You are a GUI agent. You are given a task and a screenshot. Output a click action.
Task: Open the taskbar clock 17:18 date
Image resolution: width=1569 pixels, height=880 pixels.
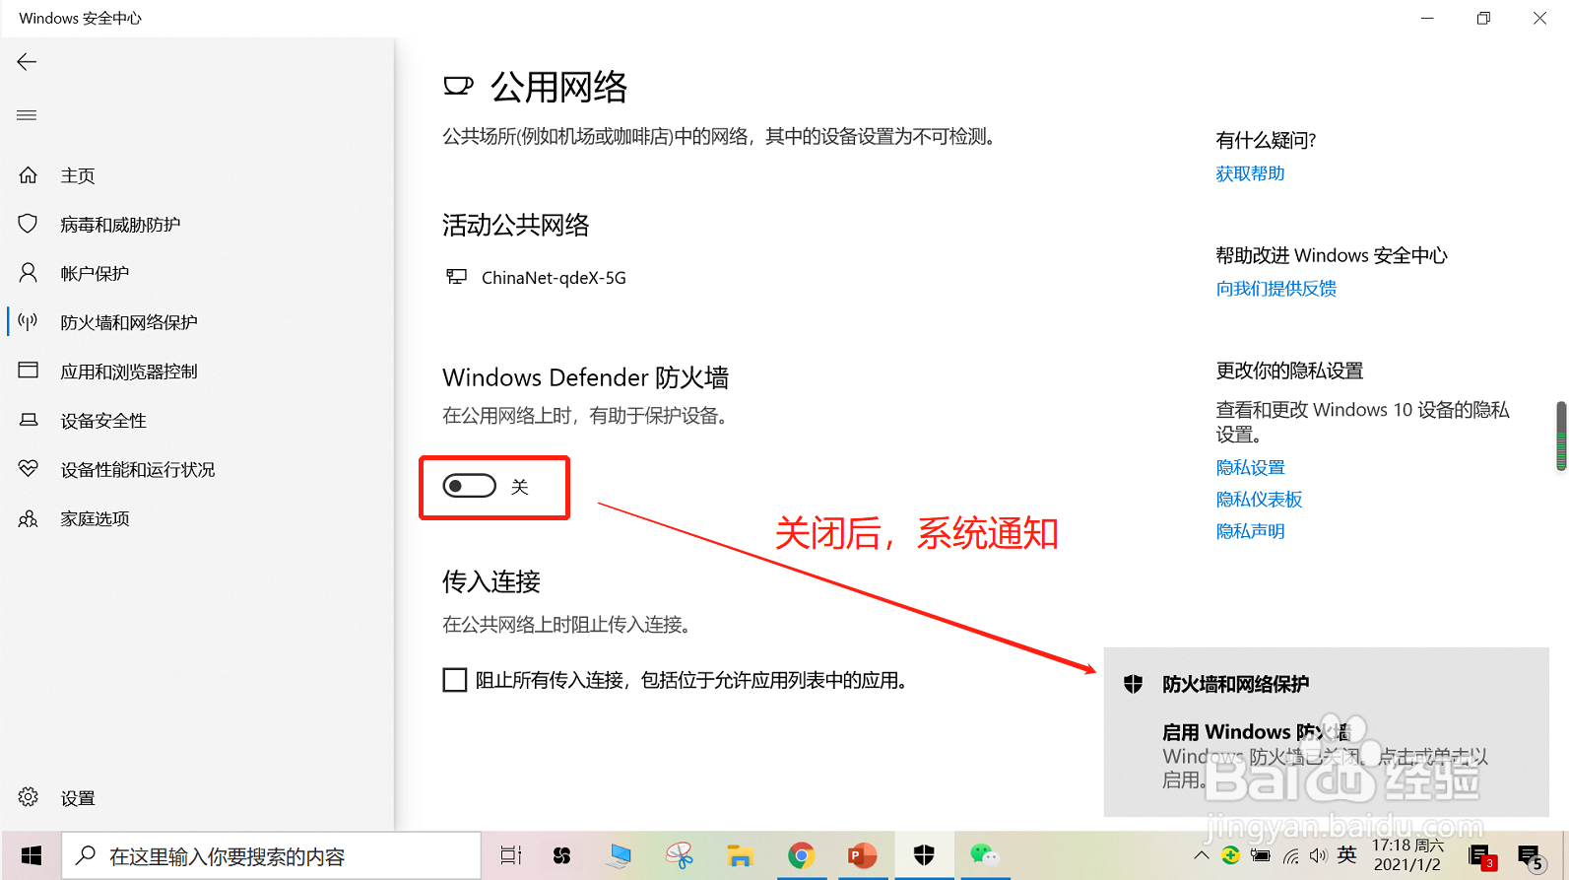[x=1407, y=855]
